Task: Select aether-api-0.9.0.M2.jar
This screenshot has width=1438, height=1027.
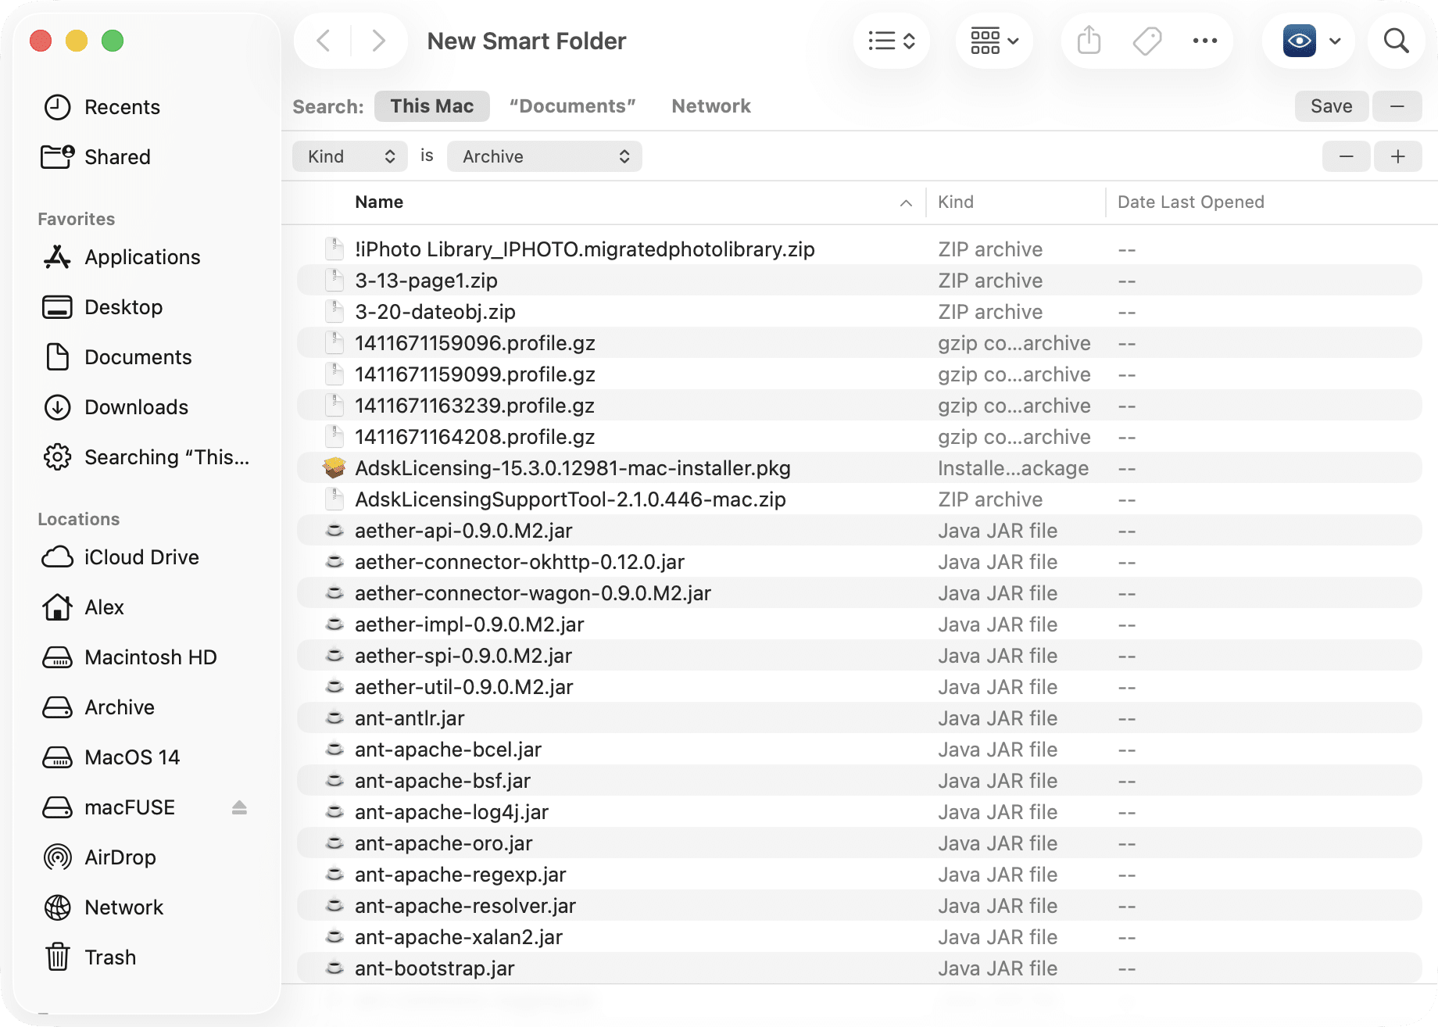Action: pos(859,531)
